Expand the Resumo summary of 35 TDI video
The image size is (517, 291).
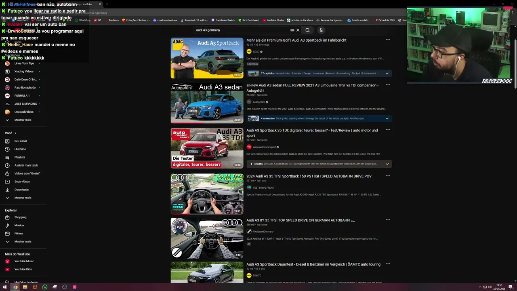pyautogui.click(x=387, y=164)
